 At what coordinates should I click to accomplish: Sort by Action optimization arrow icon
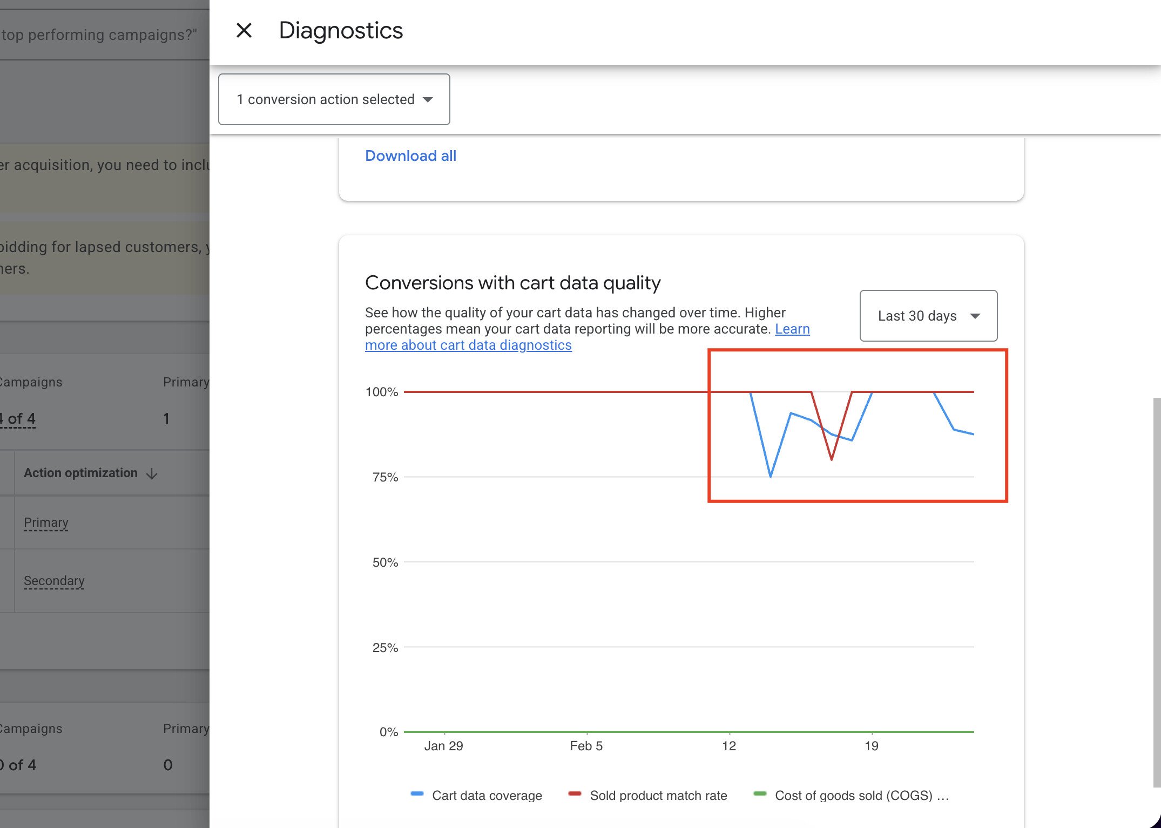tap(152, 473)
